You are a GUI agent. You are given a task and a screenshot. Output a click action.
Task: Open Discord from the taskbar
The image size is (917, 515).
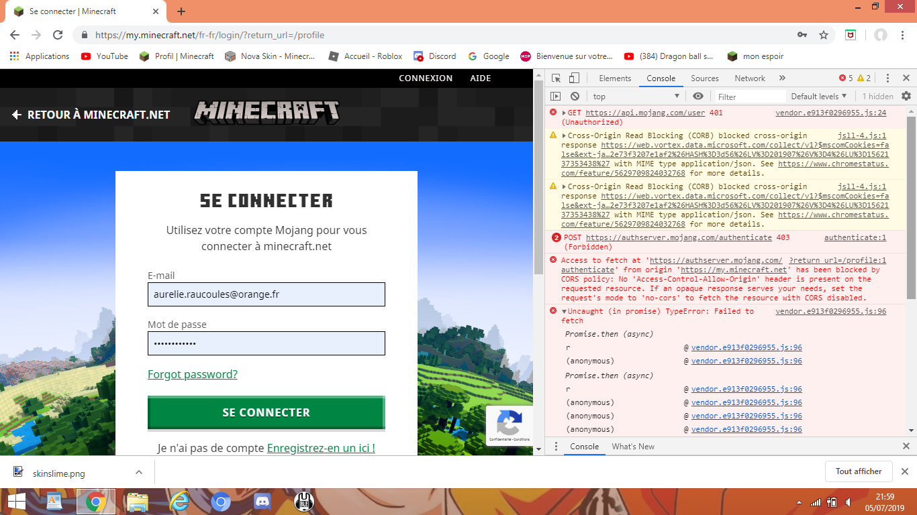262,502
